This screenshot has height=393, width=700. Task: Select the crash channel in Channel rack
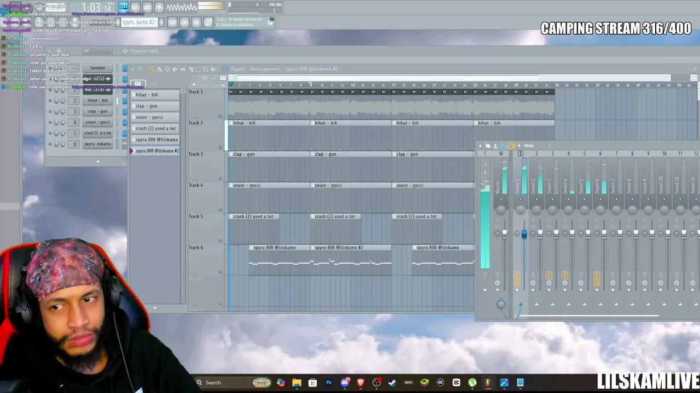[x=97, y=133]
